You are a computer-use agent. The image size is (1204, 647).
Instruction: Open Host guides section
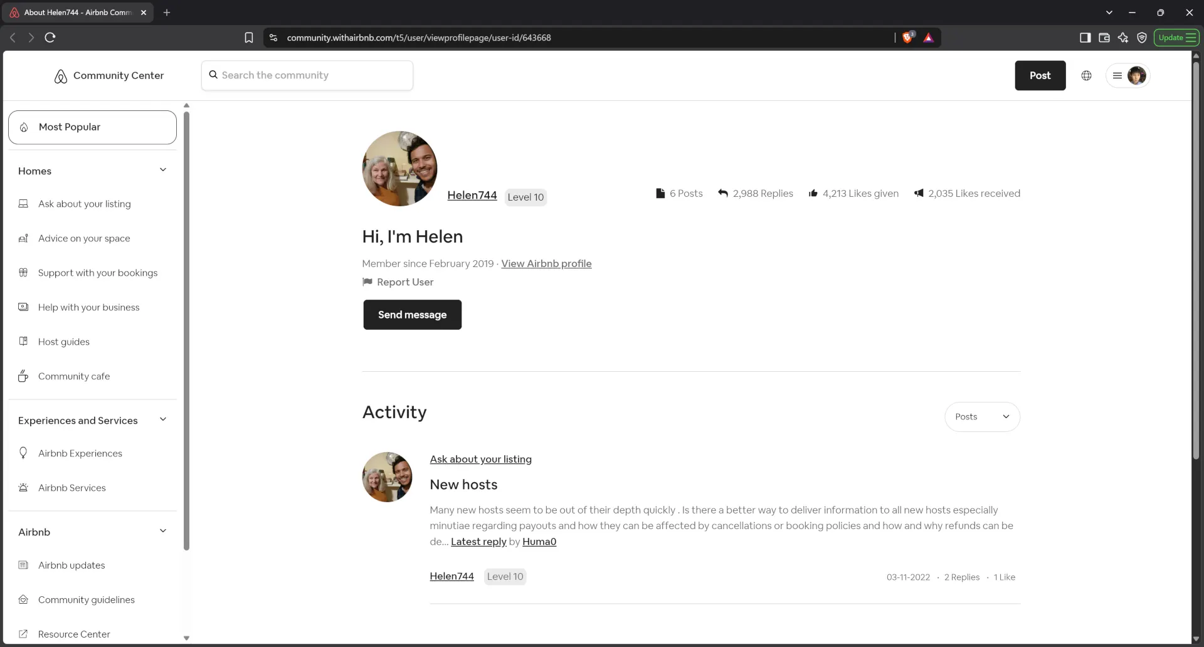click(x=64, y=342)
